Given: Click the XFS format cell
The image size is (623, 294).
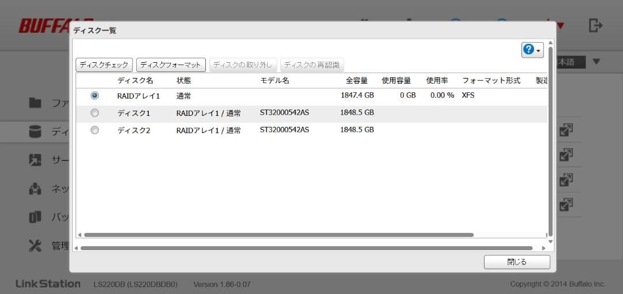Looking at the screenshot, I should coord(468,95).
